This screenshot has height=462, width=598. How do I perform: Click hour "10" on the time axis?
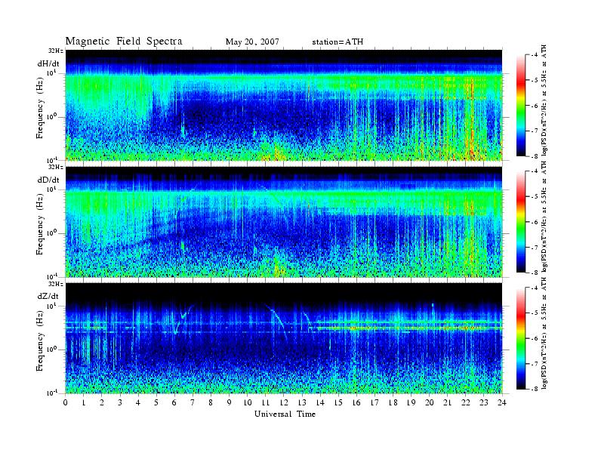(x=248, y=402)
